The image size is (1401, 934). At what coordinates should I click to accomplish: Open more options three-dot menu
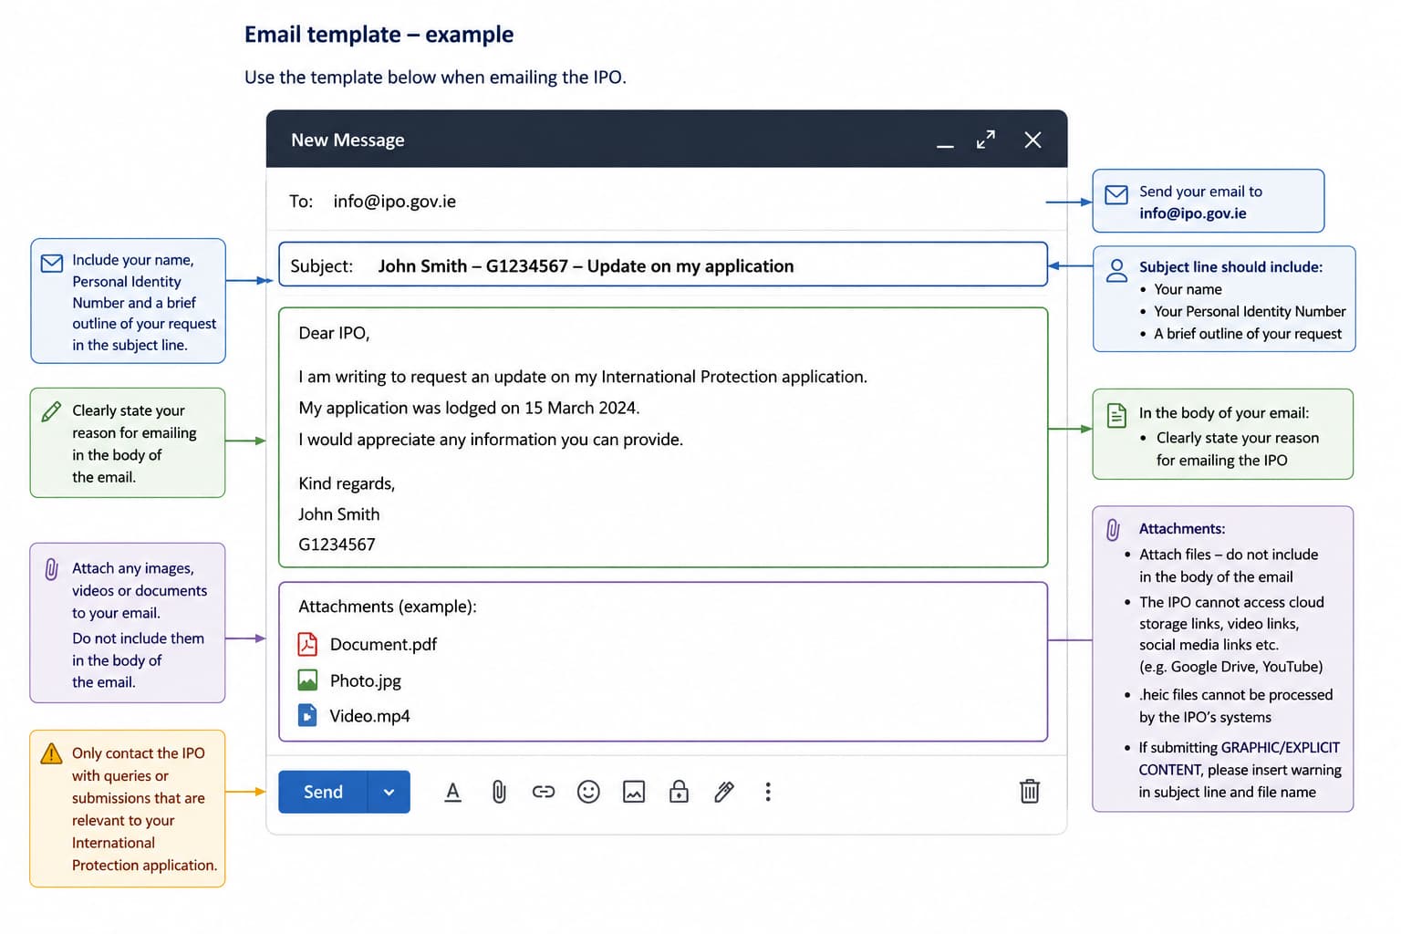pyautogui.click(x=768, y=792)
